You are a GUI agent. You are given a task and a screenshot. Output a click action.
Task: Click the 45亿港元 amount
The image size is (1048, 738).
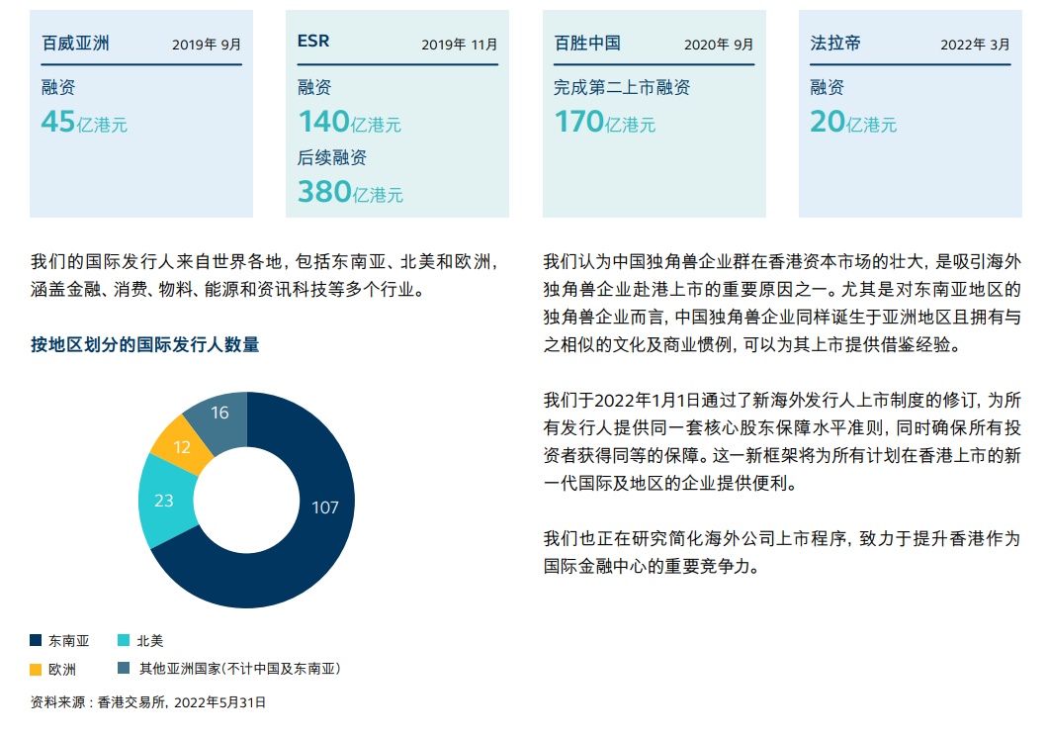[84, 122]
